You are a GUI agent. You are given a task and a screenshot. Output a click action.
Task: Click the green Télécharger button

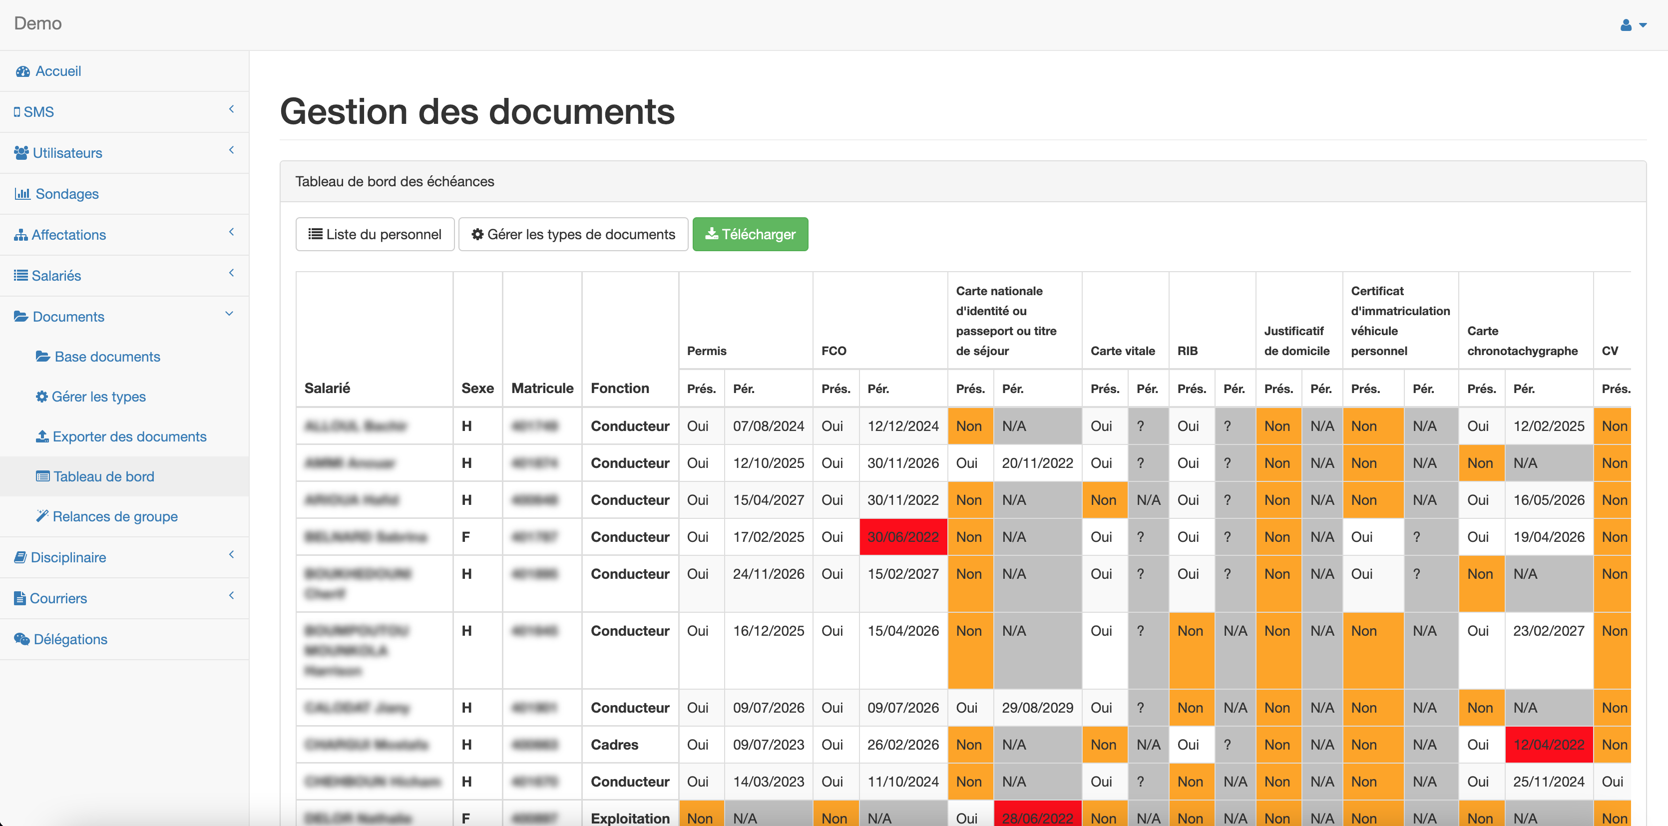[x=750, y=234]
